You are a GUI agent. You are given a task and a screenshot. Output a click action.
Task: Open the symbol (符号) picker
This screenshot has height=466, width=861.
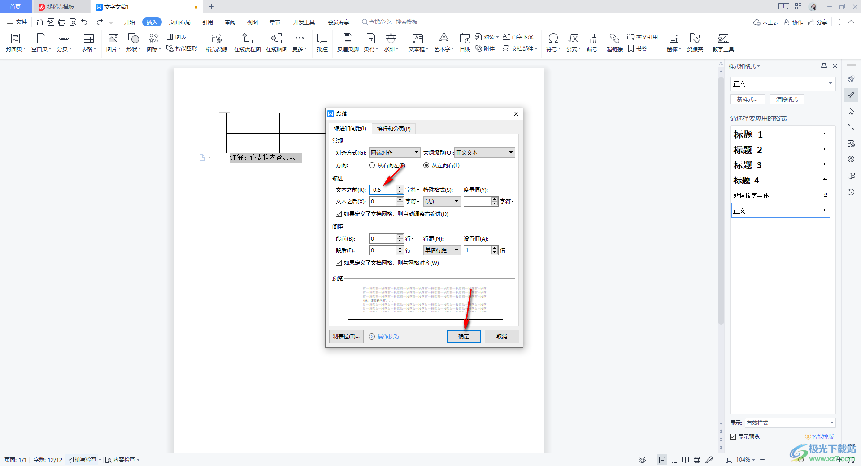point(553,43)
